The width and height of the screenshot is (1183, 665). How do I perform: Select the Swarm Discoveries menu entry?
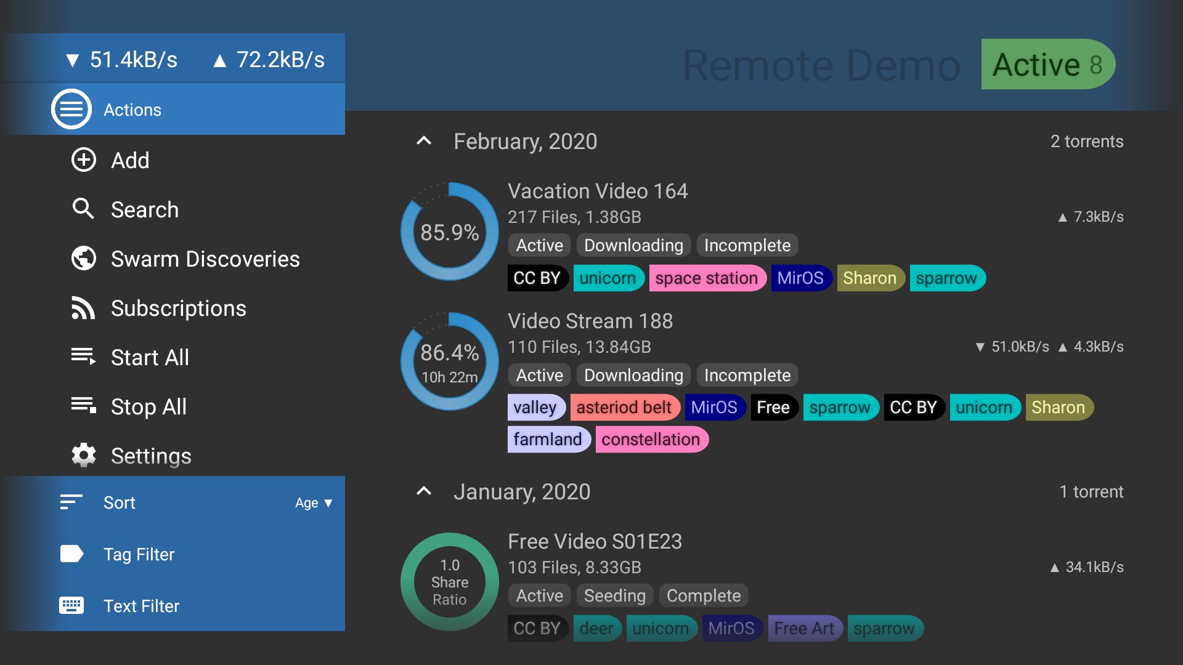[x=205, y=259]
